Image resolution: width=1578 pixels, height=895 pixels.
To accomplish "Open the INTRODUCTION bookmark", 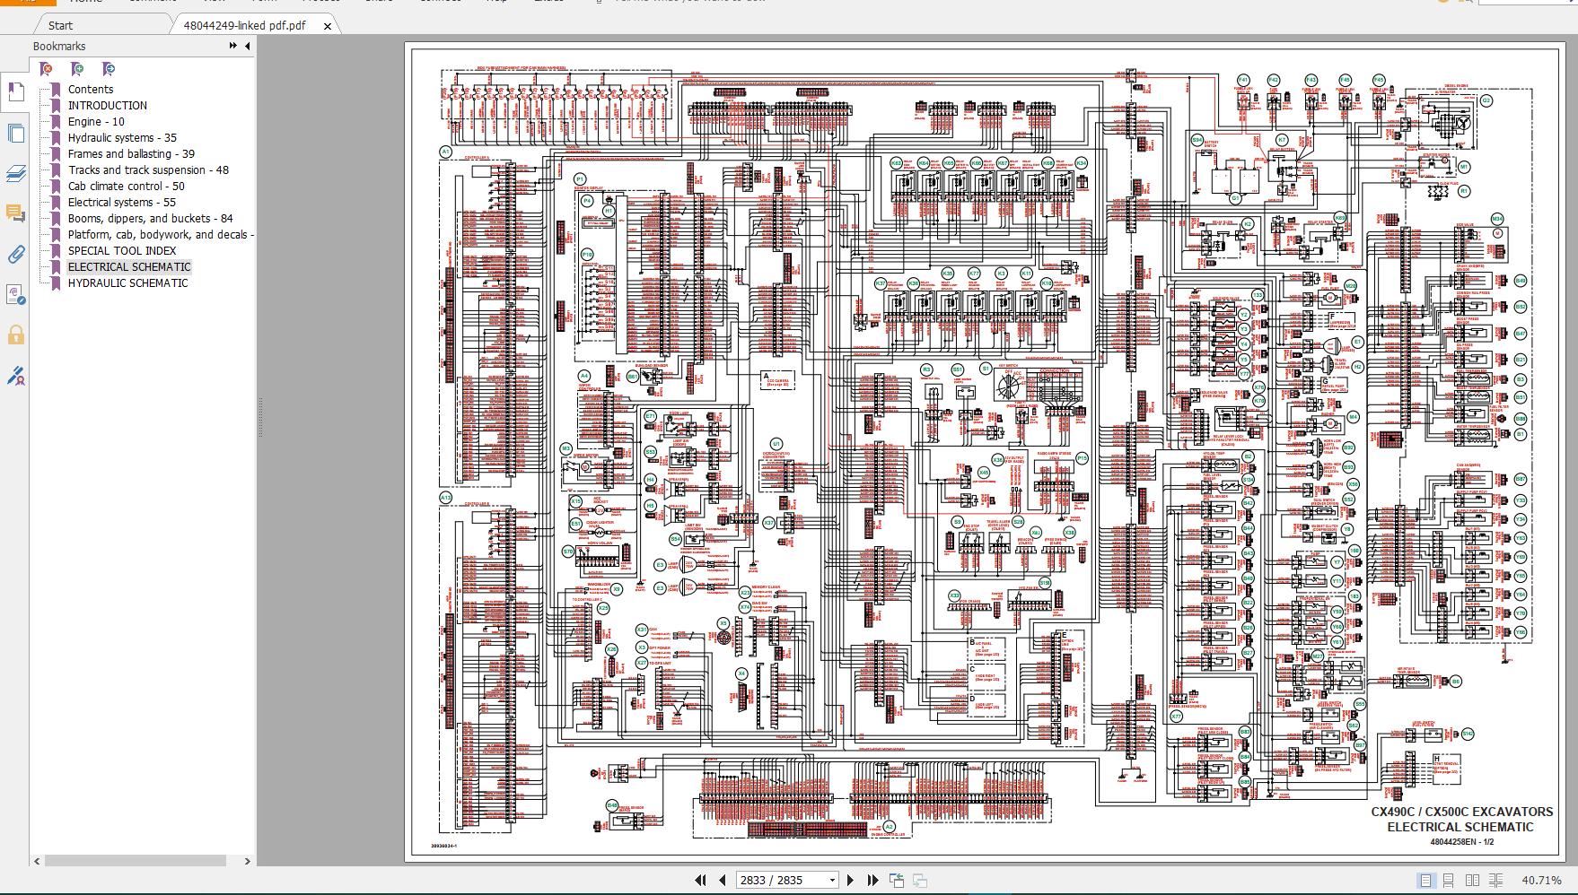I will click(x=108, y=105).
